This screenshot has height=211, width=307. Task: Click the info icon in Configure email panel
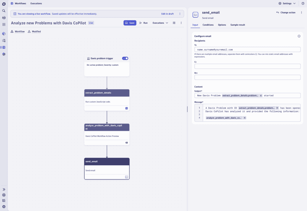[299, 36]
